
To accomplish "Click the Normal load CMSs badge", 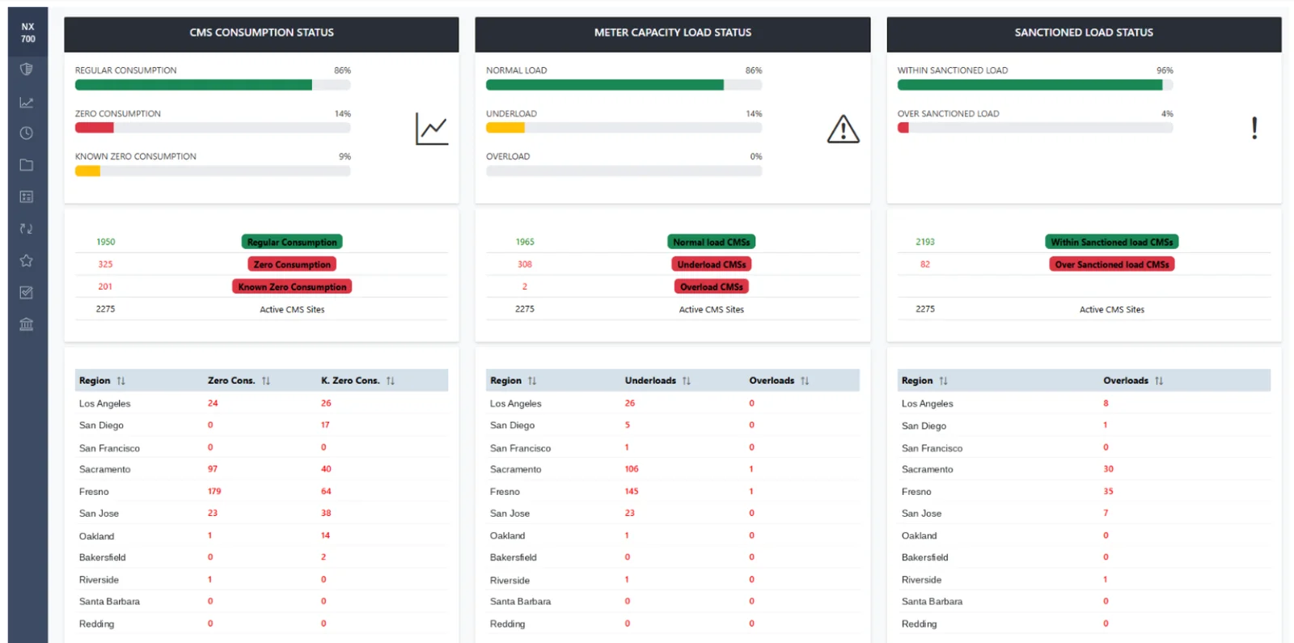I will click(712, 242).
